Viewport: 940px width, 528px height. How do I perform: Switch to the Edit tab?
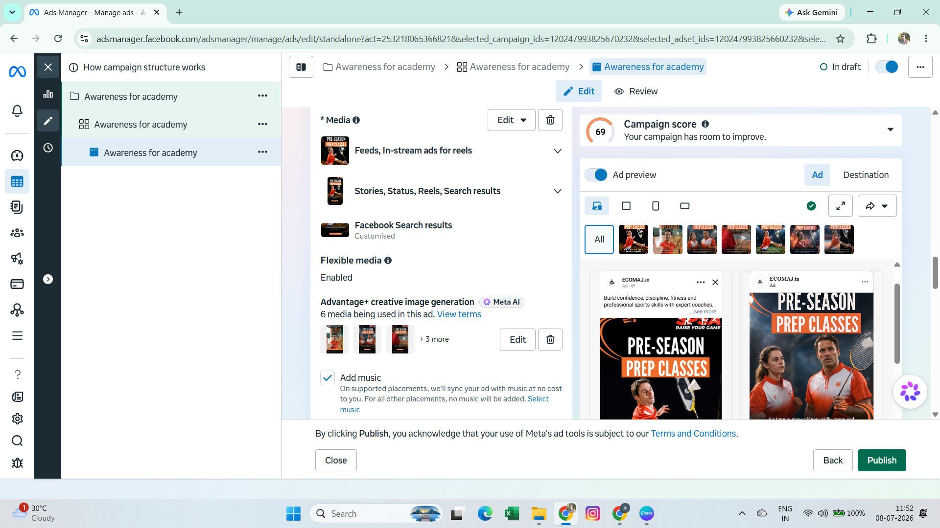coord(579,91)
